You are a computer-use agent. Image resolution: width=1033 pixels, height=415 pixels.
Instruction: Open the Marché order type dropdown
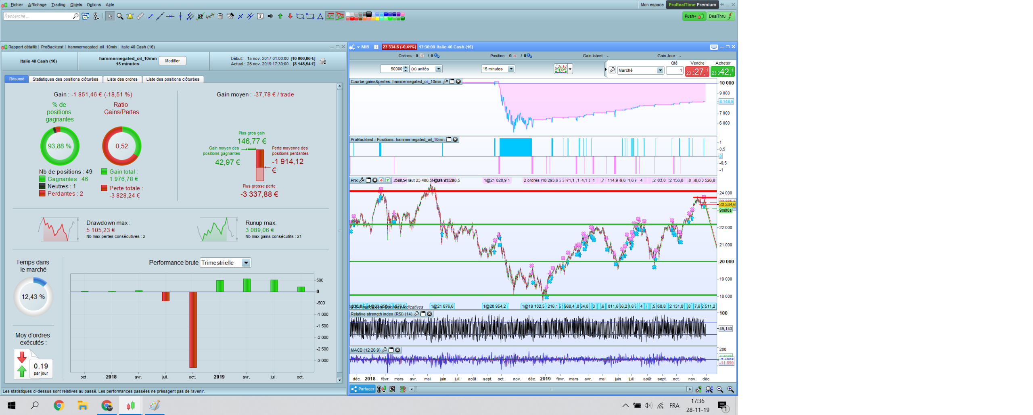(x=660, y=71)
